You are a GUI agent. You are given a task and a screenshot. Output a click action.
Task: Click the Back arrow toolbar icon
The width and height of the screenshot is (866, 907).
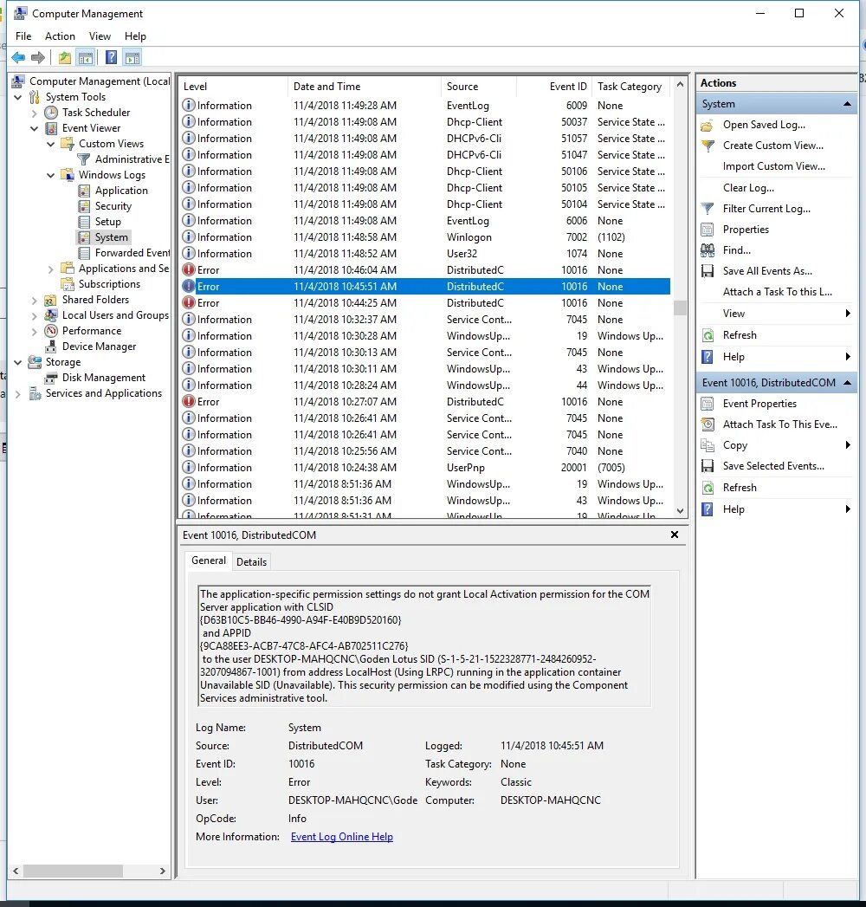(x=18, y=57)
